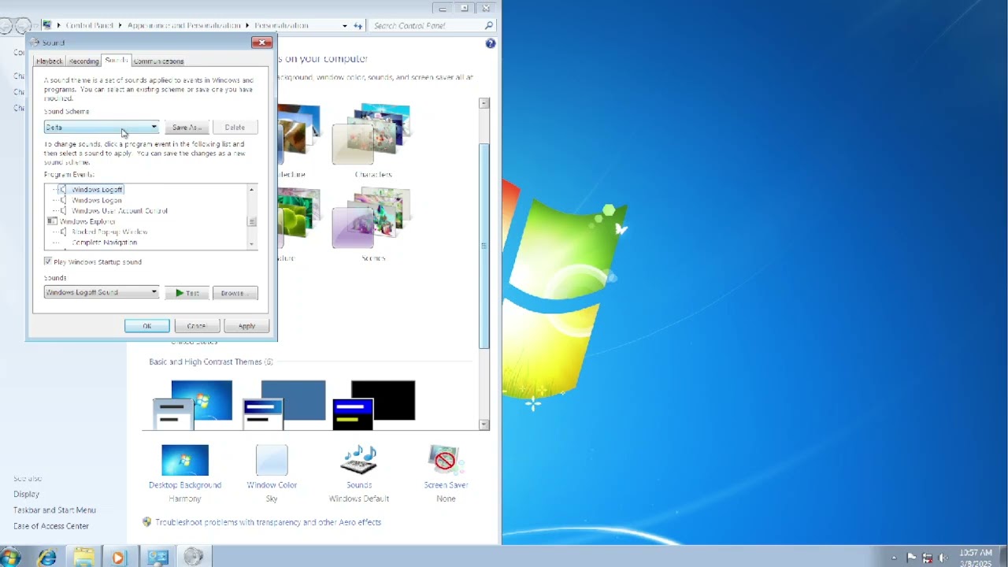Open the taskbar clock and date
Image resolution: width=1008 pixels, height=567 pixels.
tap(976, 558)
